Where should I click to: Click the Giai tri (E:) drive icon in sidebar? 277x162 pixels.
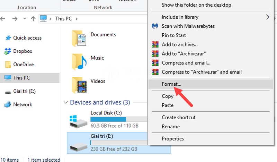pos(8,92)
